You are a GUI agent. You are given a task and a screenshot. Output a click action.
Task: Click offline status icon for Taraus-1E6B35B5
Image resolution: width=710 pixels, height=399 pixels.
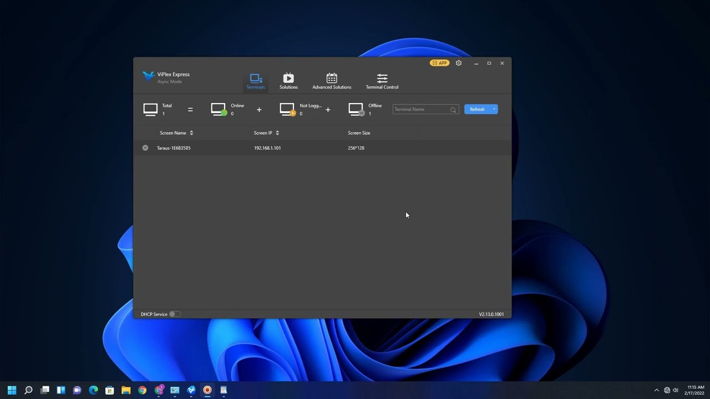[x=145, y=148]
